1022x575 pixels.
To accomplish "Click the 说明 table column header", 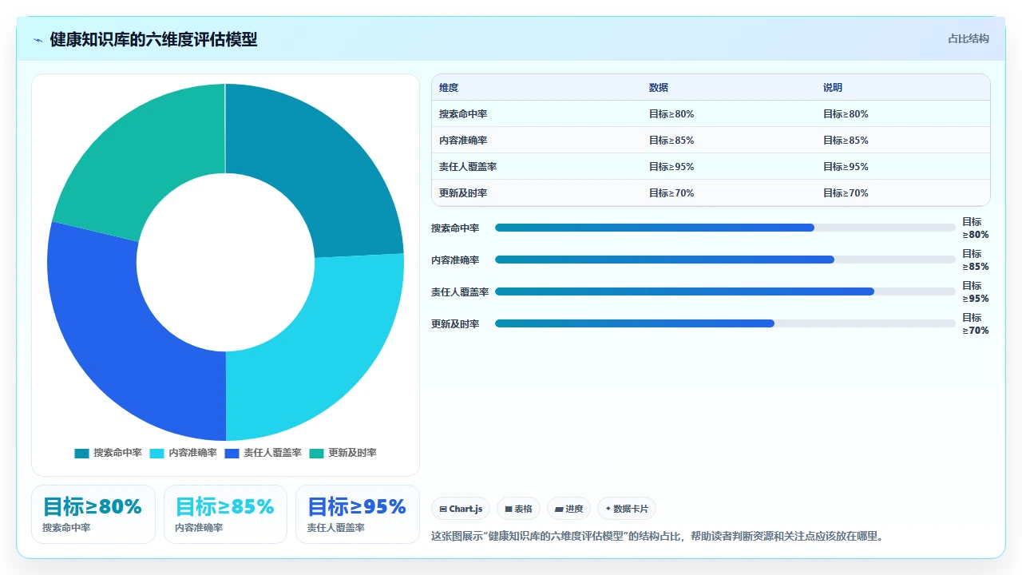I will pos(833,88).
